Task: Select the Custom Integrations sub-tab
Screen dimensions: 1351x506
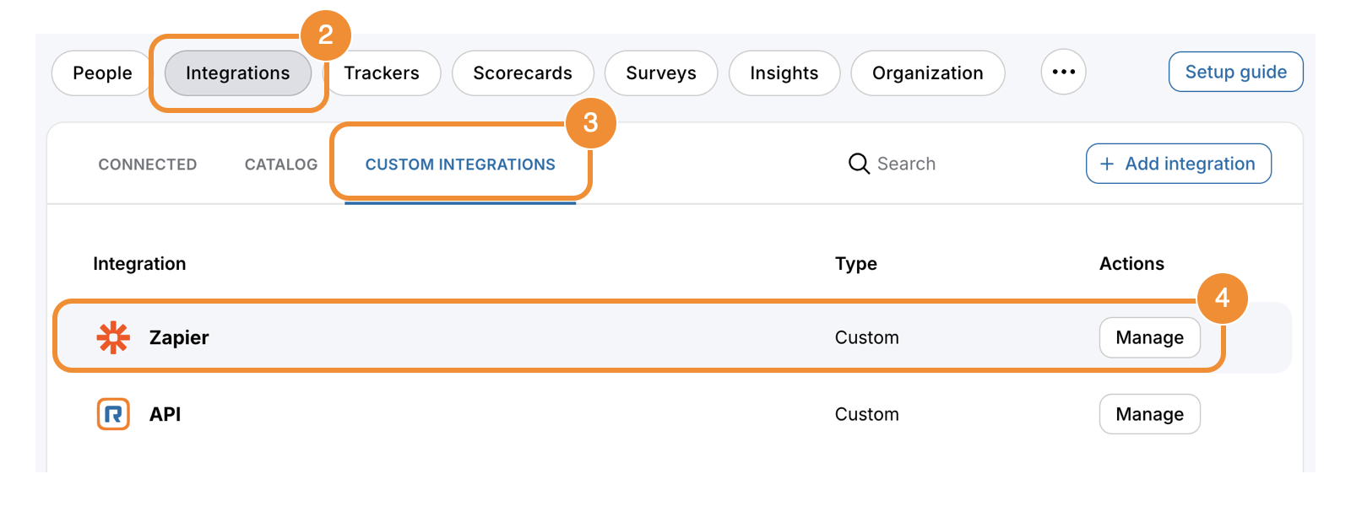Action: click(460, 164)
